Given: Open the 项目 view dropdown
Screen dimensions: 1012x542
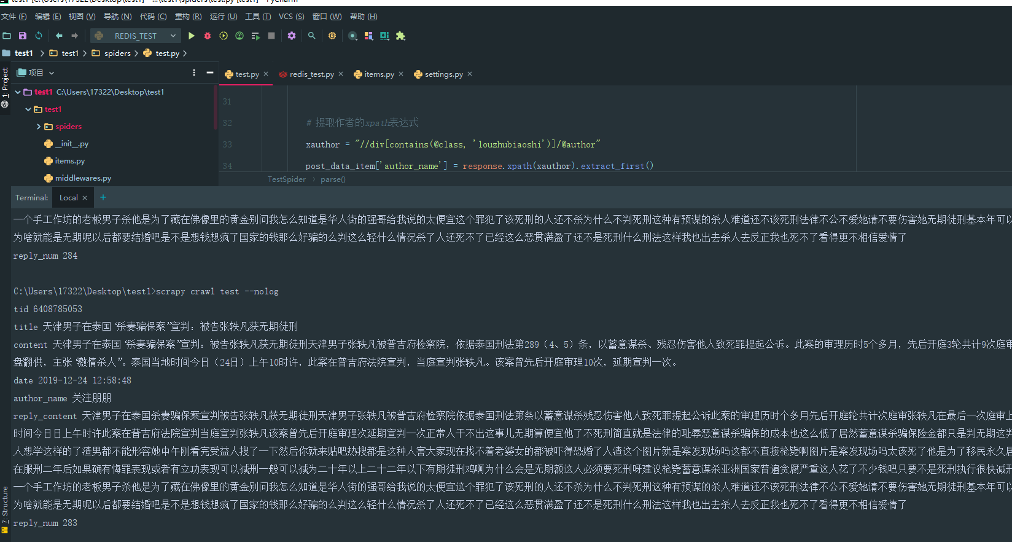Looking at the screenshot, I should [x=52, y=73].
